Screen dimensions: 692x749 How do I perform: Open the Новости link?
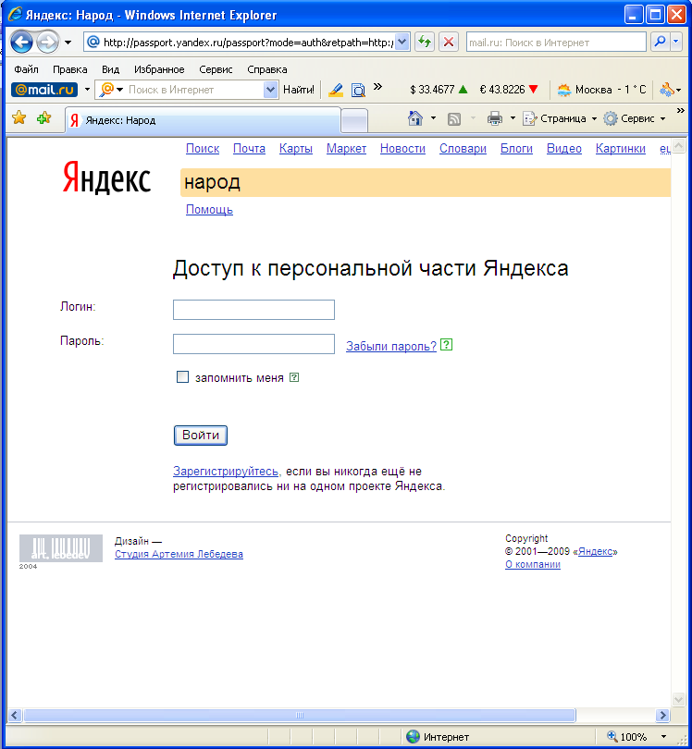click(x=402, y=149)
